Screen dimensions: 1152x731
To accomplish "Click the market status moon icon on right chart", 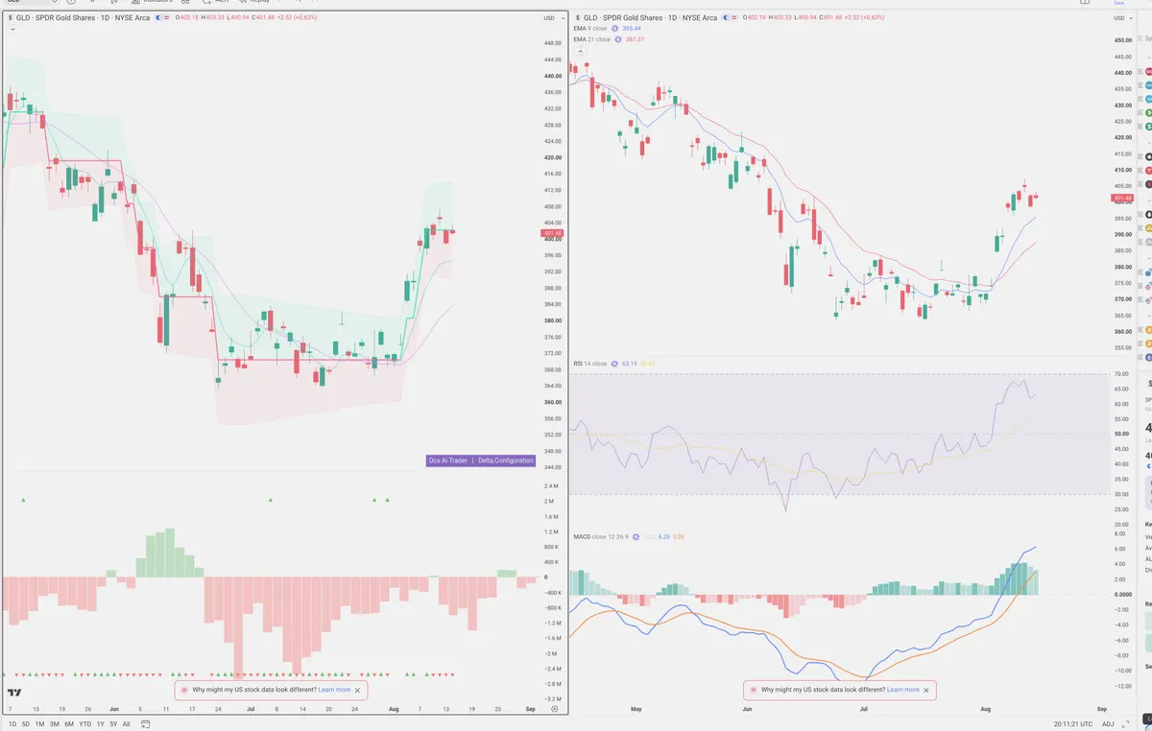I will click(727, 18).
